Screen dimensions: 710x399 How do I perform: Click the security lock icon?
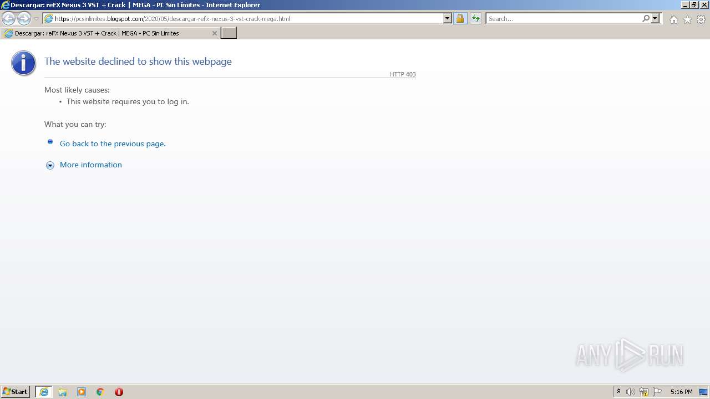(460, 18)
